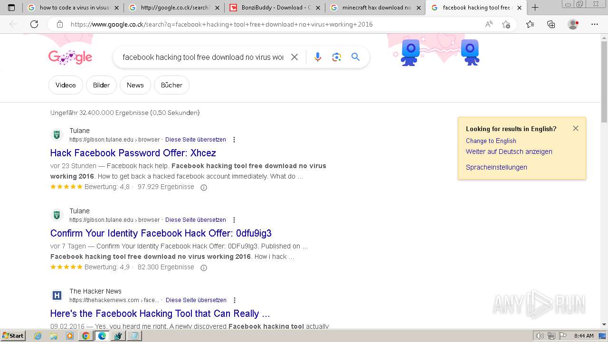Start voice search with microphone icon
The width and height of the screenshot is (608, 342).
318,57
